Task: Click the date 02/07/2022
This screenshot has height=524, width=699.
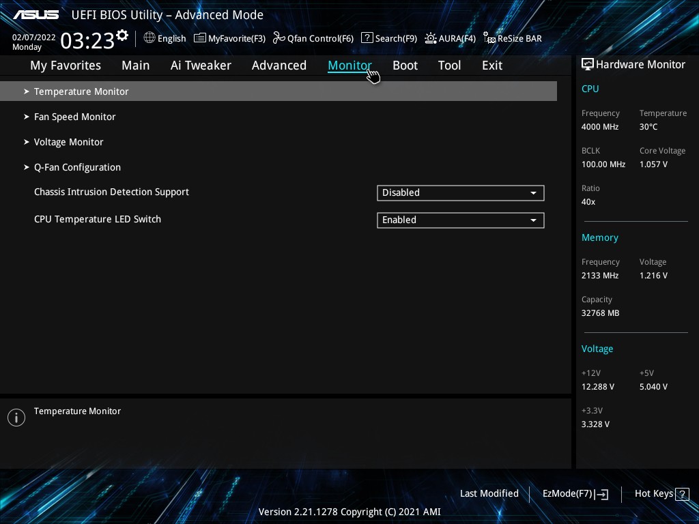Action: pyautogui.click(x=34, y=38)
